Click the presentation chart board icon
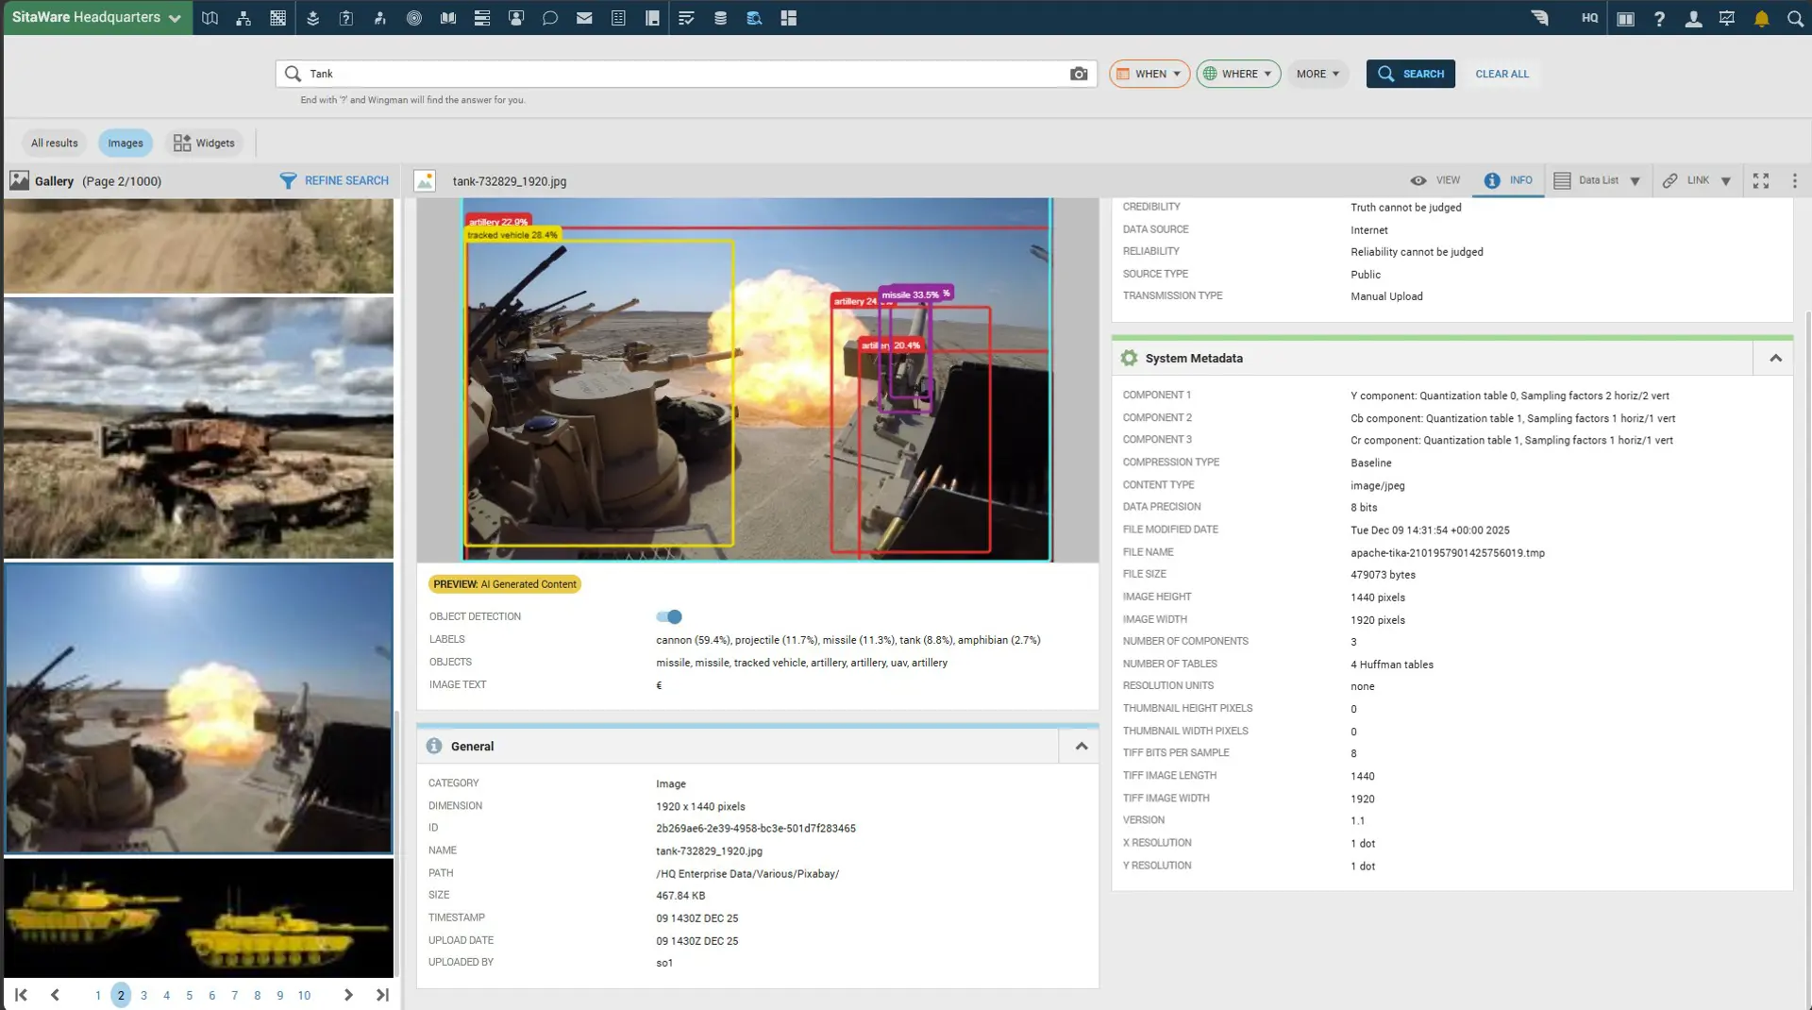Image resolution: width=1812 pixels, height=1010 pixels. [x=1727, y=18]
